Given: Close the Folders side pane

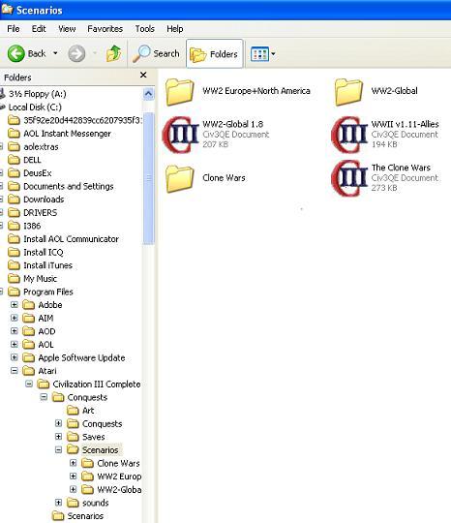Looking at the screenshot, I should tap(143, 75).
